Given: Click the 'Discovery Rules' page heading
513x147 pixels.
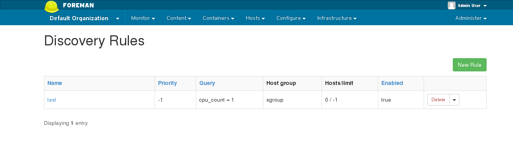Looking at the screenshot, I should click(94, 41).
